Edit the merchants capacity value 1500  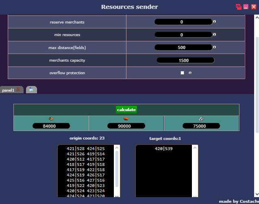(x=185, y=60)
